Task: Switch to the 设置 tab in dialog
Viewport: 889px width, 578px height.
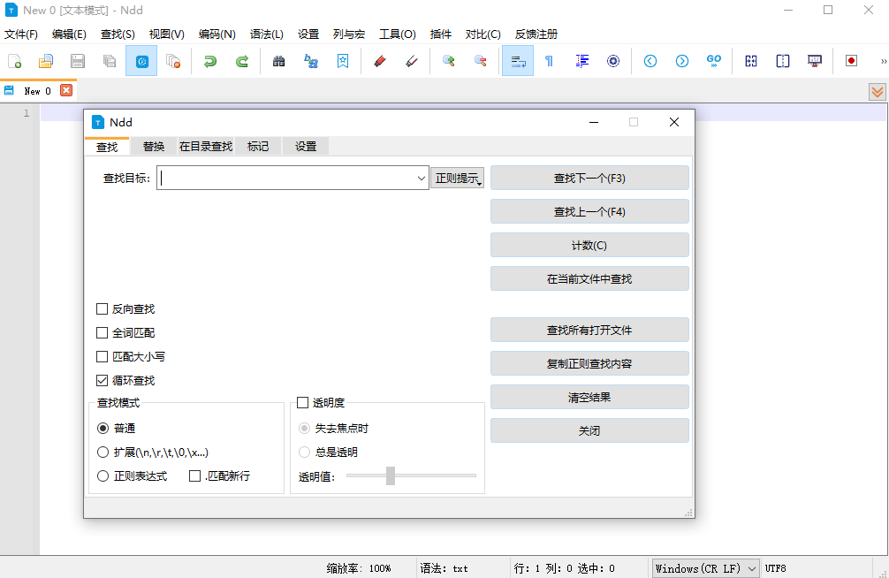Action: (x=306, y=147)
